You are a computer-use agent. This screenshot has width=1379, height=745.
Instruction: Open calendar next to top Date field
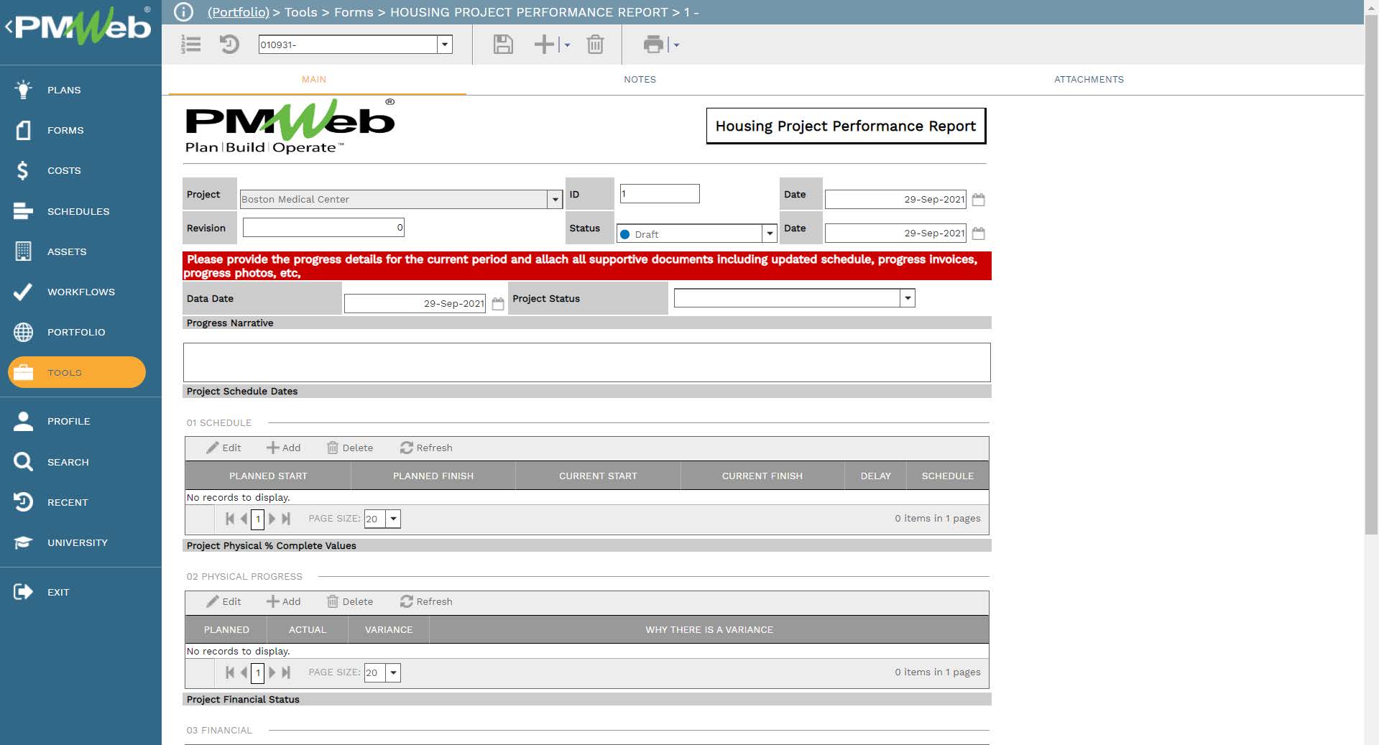coord(978,200)
